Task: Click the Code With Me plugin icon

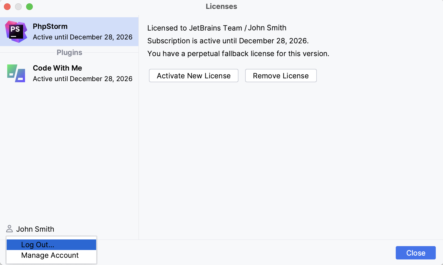Action: pos(16,73)
